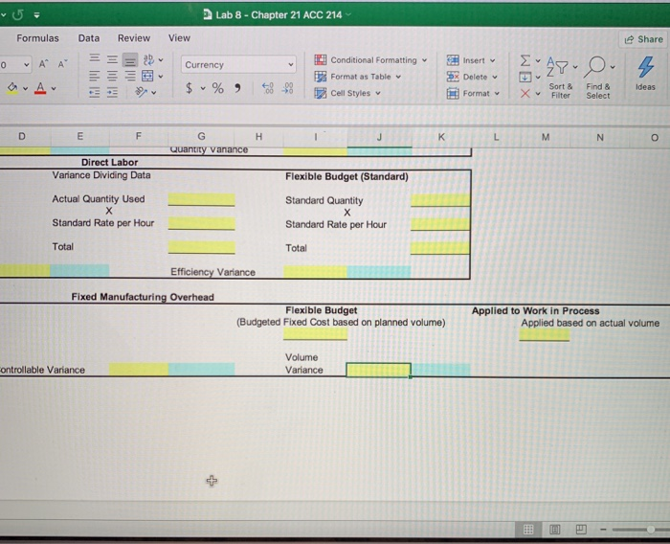670x544 pixels.
Task: Align cell text to bottom
Action: pos(130,60)
